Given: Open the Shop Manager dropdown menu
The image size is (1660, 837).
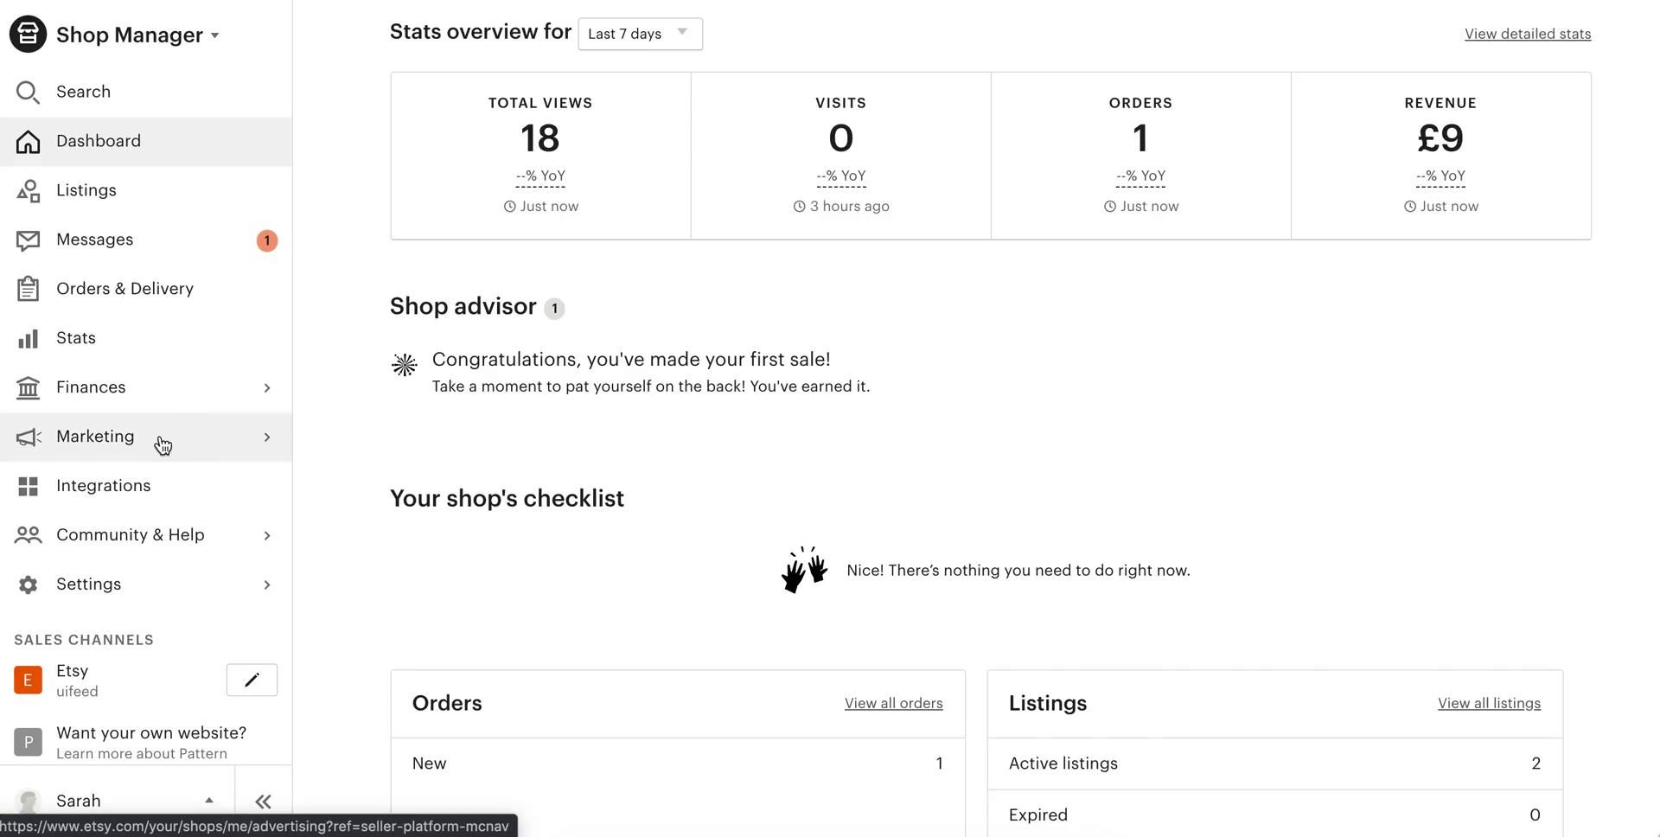Looking at the screenshot, I should [x=214, y=35].
